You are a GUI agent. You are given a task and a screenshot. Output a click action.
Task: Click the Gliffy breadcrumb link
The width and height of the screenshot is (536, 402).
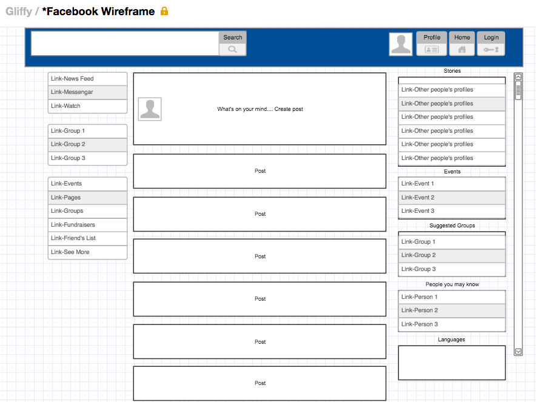(18, 12)
